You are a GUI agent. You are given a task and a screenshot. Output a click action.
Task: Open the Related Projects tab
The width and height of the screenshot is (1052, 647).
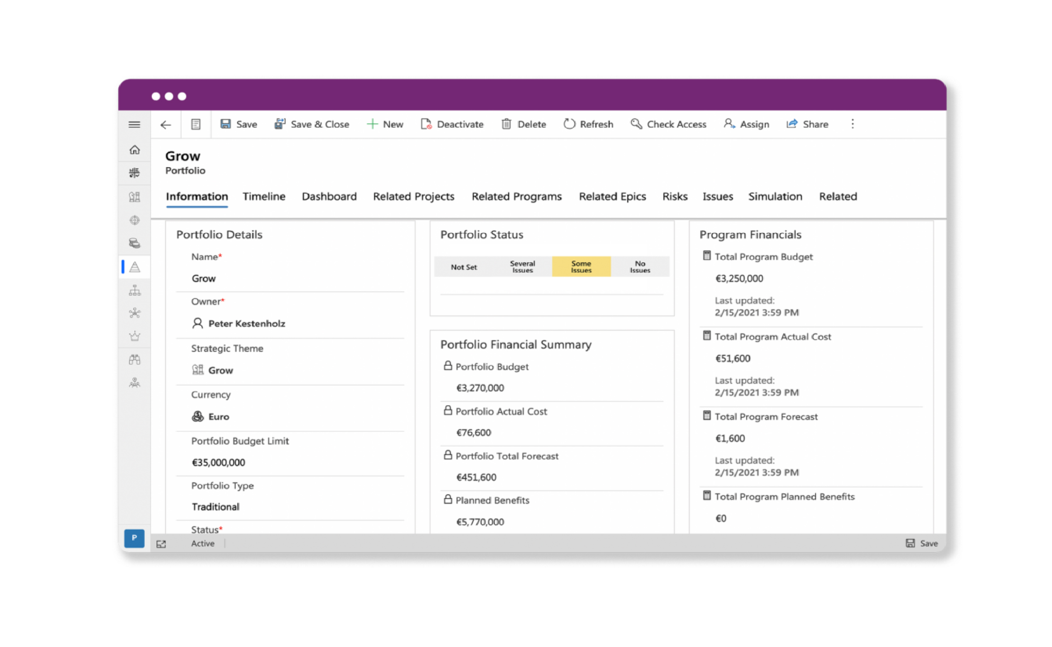[x=414, y=196]
